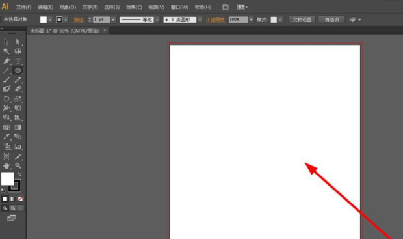403x239 pixels.
Task: Close the 未标题-1 document tab
Action: coord(105,31)
